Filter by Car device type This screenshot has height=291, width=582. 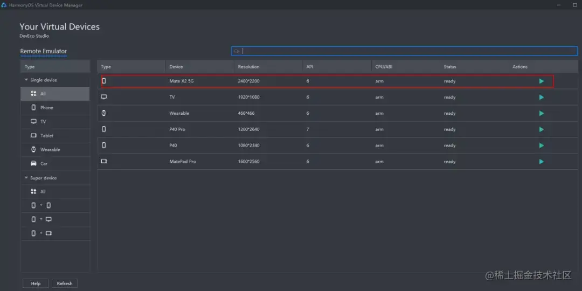point(55,164)
